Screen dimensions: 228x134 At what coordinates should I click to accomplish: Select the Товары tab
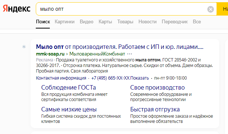tap(125, 22)
